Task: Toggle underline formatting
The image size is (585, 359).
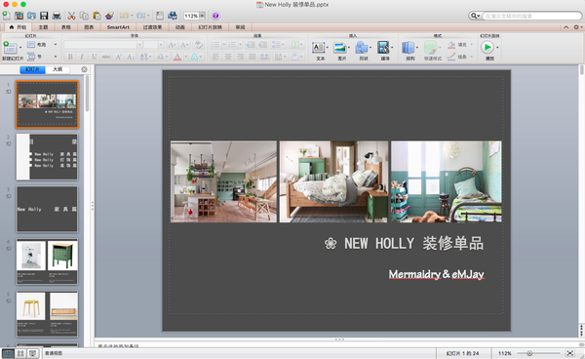Action: pos(94,57)
